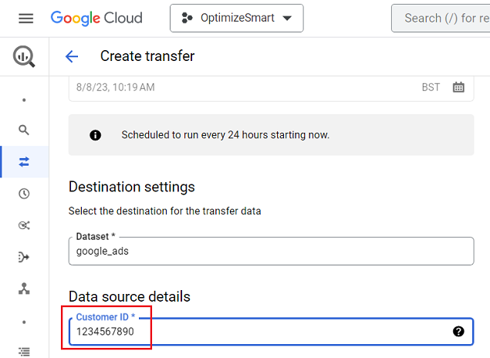The height and width of the screenshot is (358, 490).
Task: Go back using the blue arrow
Action: point(72,56)
